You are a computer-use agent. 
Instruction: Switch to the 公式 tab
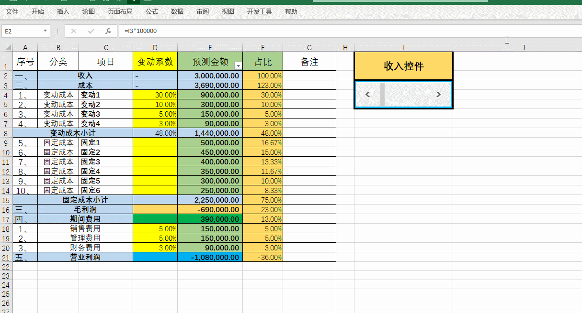[152, 11]
